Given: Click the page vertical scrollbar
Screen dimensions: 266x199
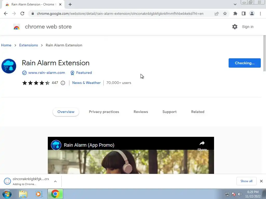Looking at the screenshot, I should [264, 53].
